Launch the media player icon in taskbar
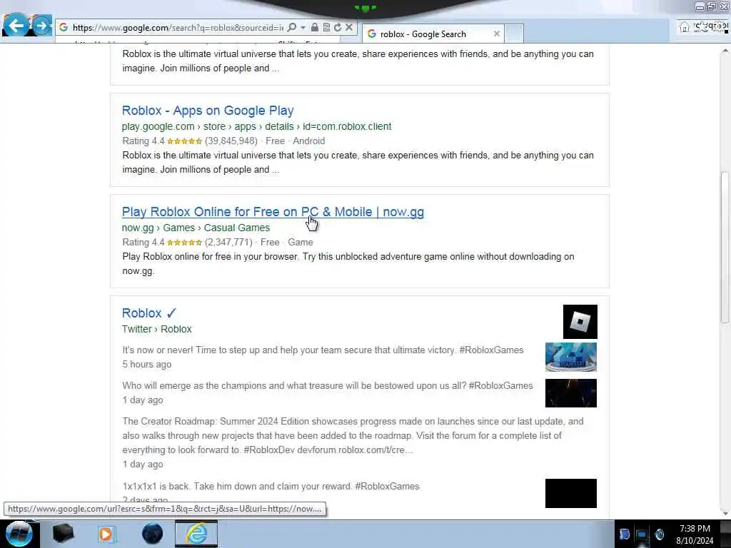This screenshot has height=548, width=731. click(106, 534)
